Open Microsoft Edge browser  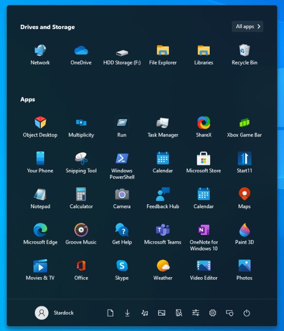40,233
